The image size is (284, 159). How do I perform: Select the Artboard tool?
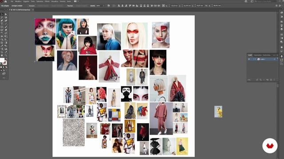tap(2, 52)
